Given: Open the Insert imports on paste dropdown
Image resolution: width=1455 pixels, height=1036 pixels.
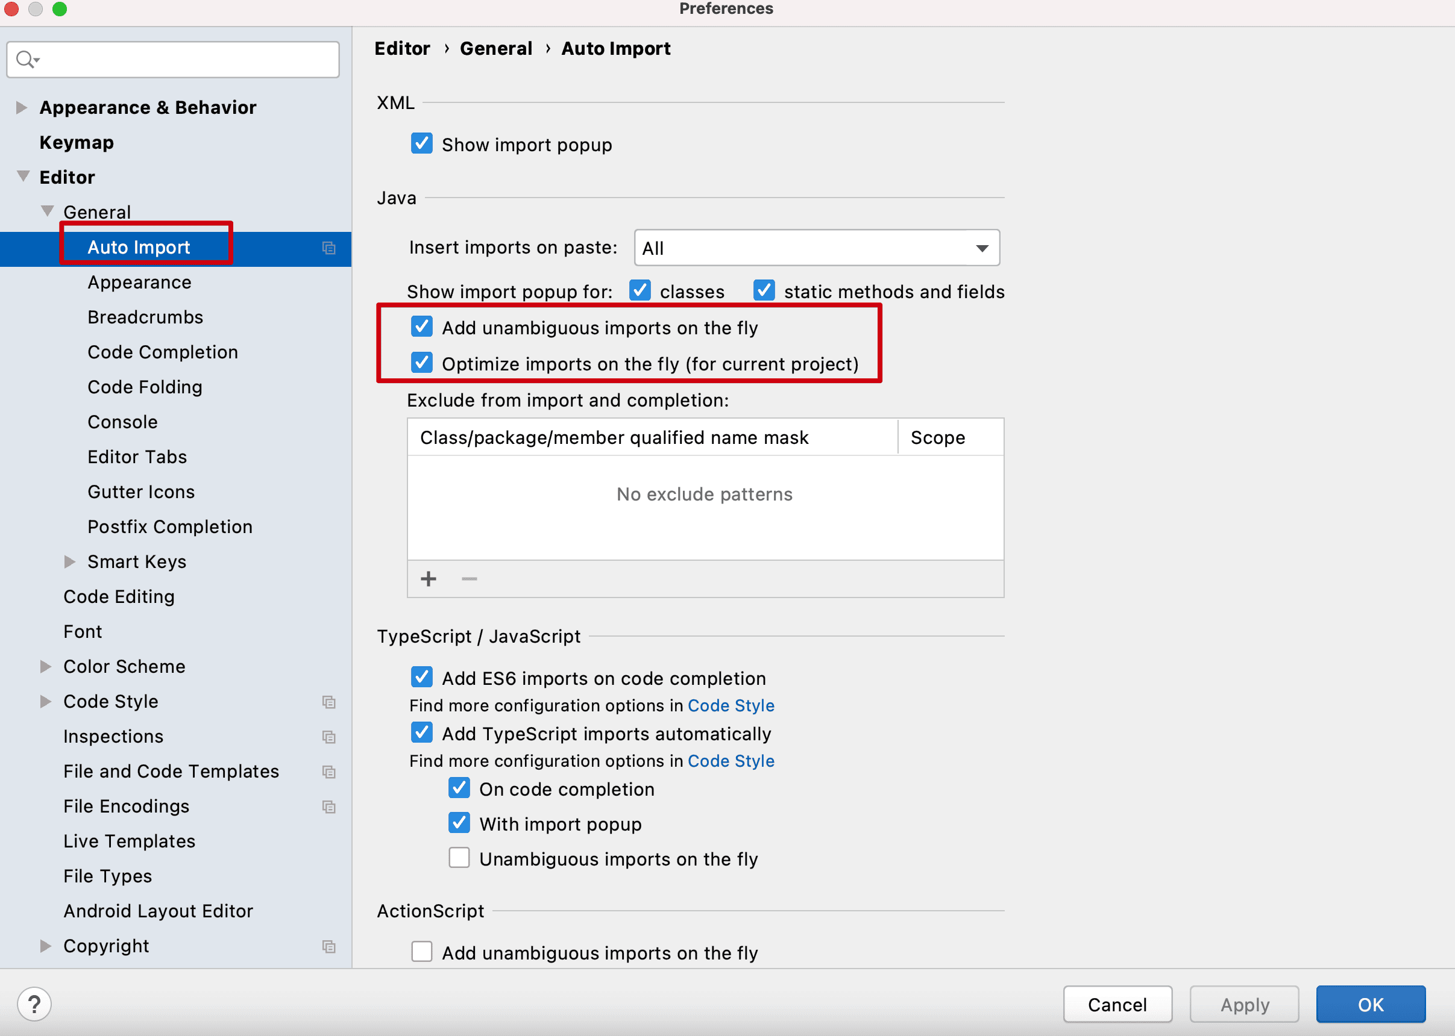Looking at the screenshot, I should 817,248.
